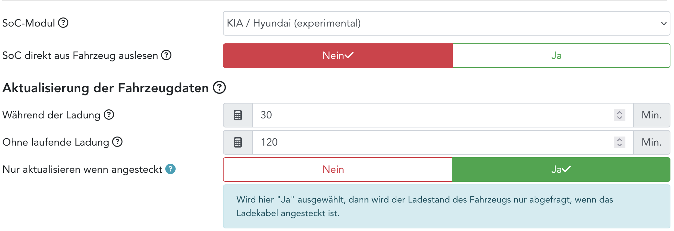The width and height of the screenshot is (674, 231).
Task: Click calculator icon in Während der Ladung row
Action: pyautogui.click(x=238, y=115)
